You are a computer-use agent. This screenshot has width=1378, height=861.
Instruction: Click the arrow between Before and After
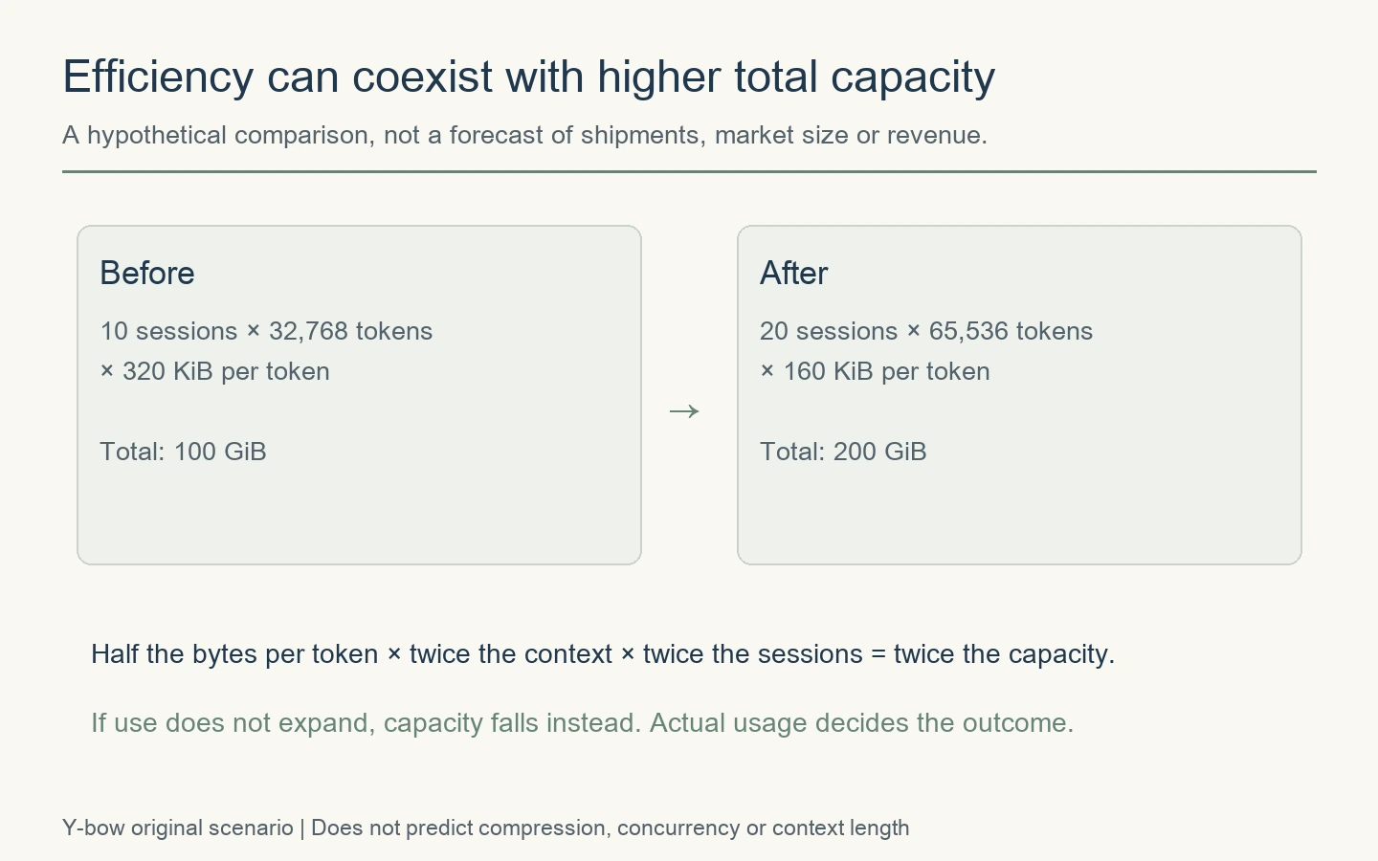coord(684,411)
